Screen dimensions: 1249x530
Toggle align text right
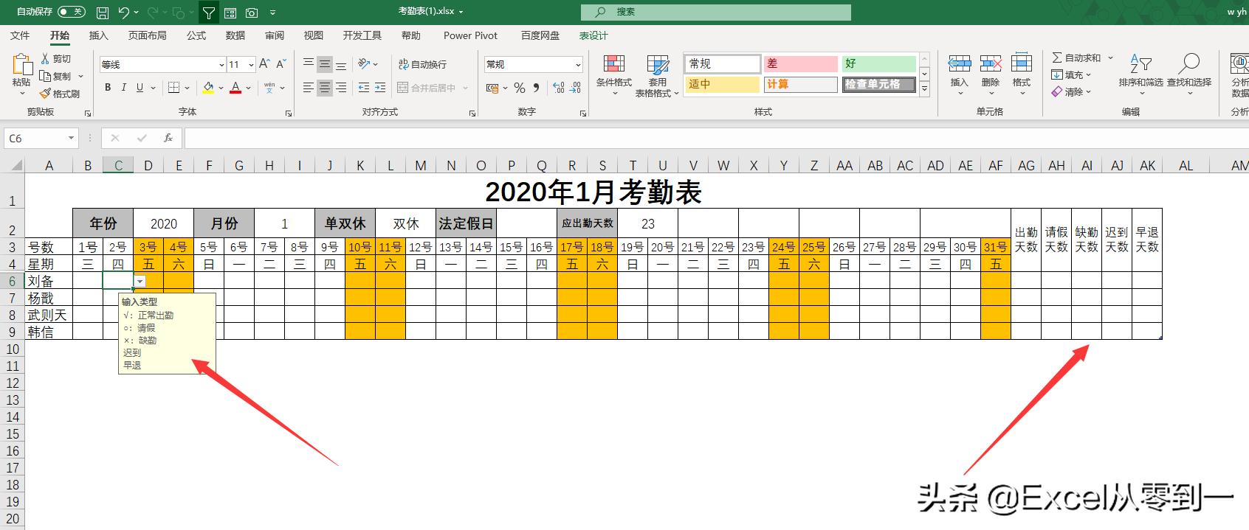[x=341, y=88]
